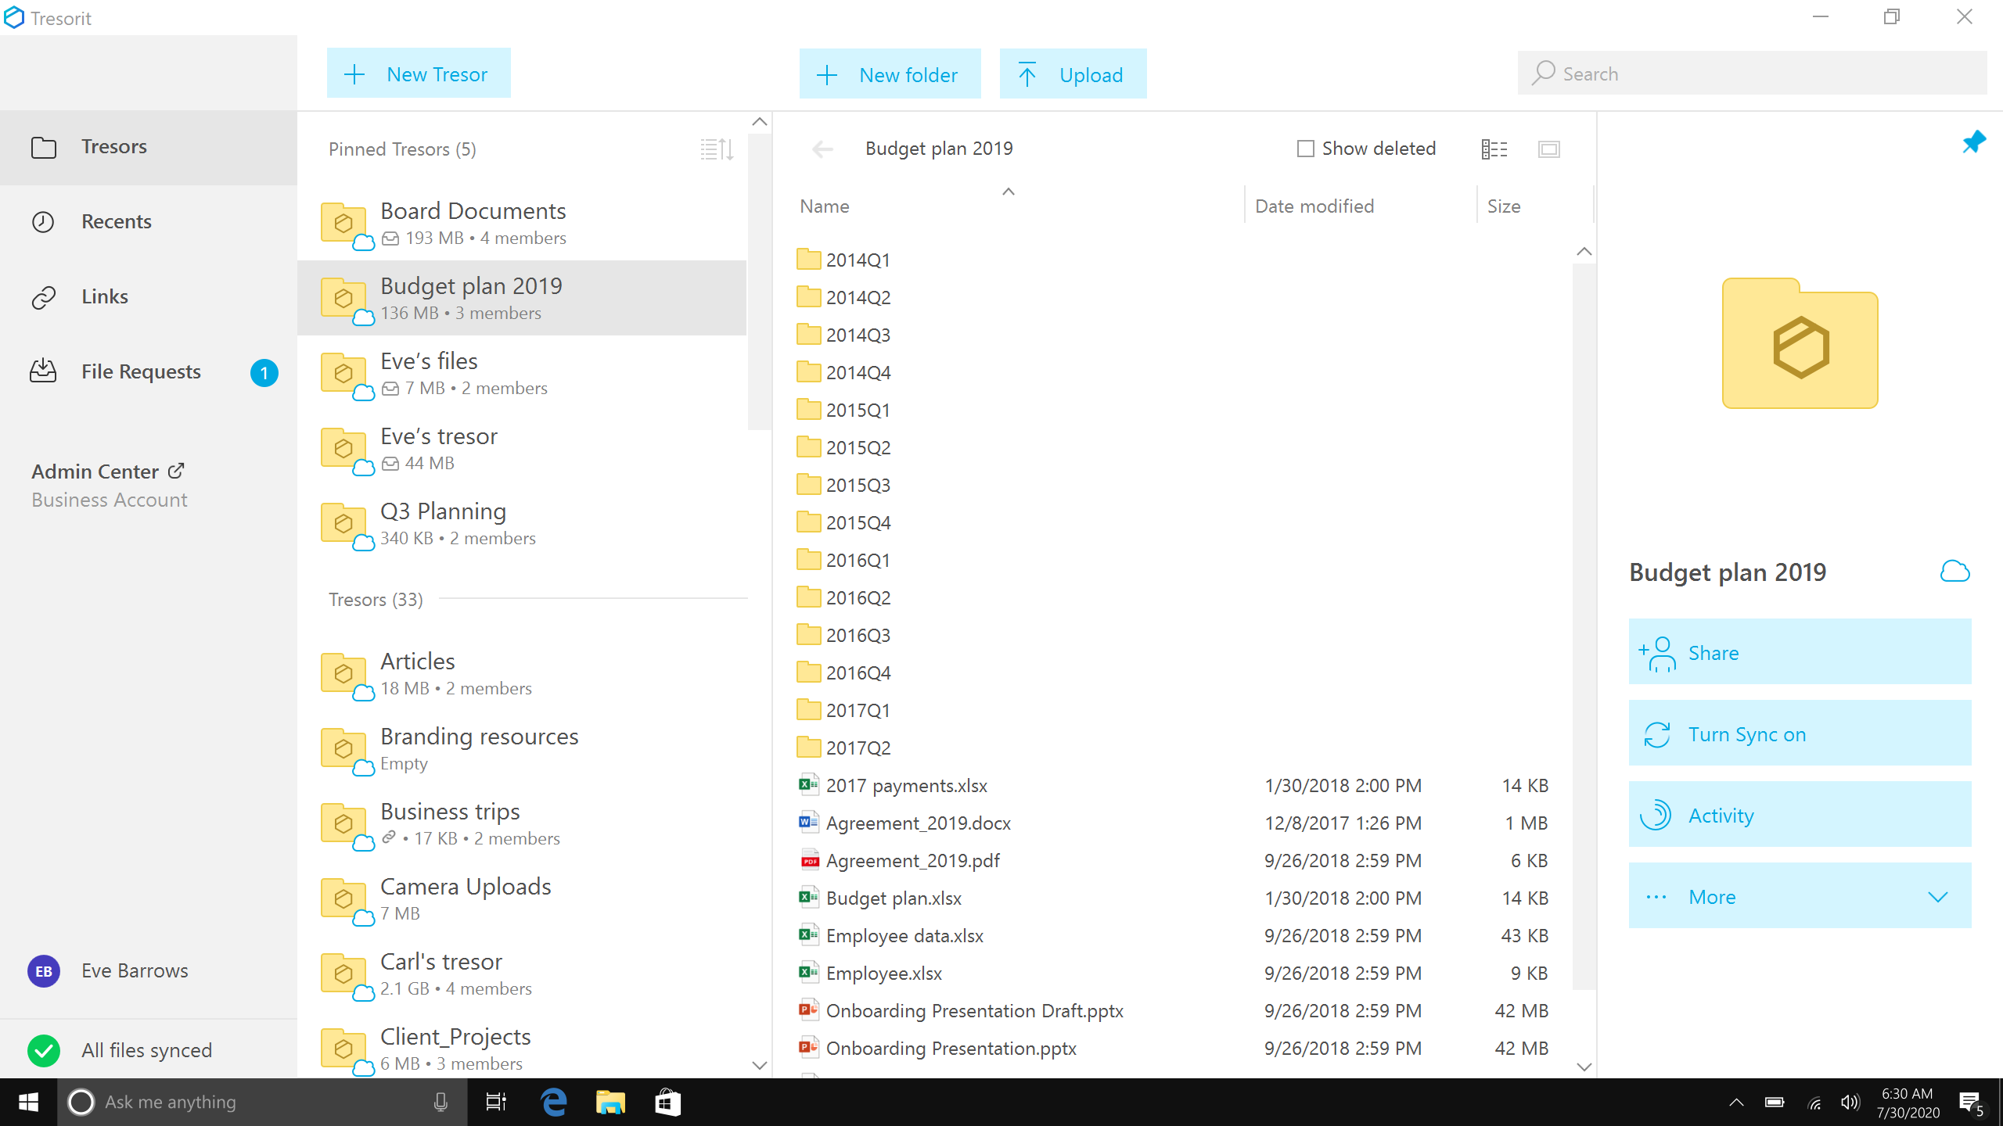Screen dimensions: 2003x1126
Task: Open the sort options for Pinned Tresors
Action: [715, 149]
